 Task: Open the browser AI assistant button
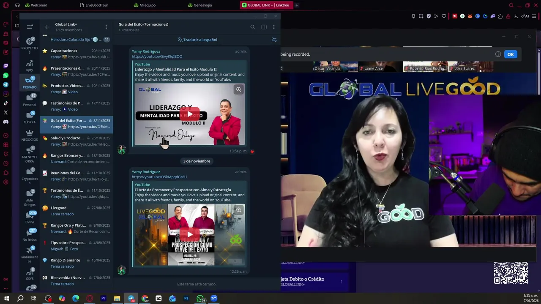point(525,16)
